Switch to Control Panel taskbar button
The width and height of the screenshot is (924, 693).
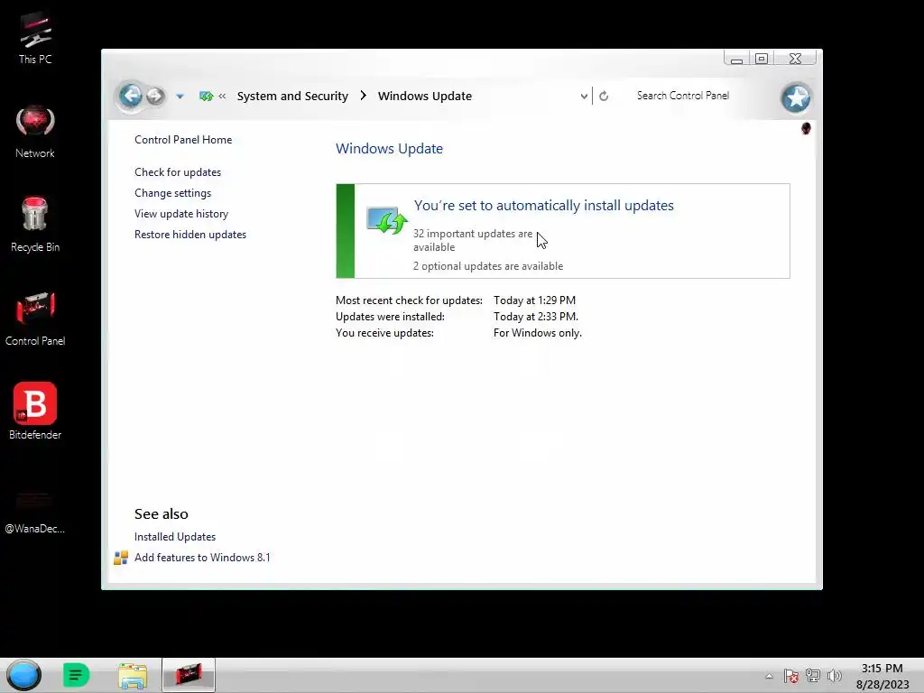tap(189, 675)
